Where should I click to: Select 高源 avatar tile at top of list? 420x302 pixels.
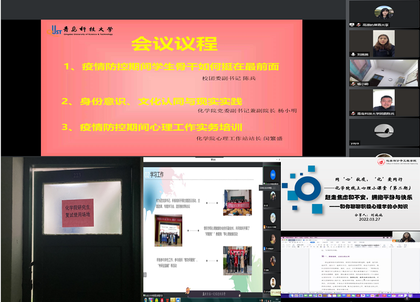pyautogui.click(x=384, y=13)
